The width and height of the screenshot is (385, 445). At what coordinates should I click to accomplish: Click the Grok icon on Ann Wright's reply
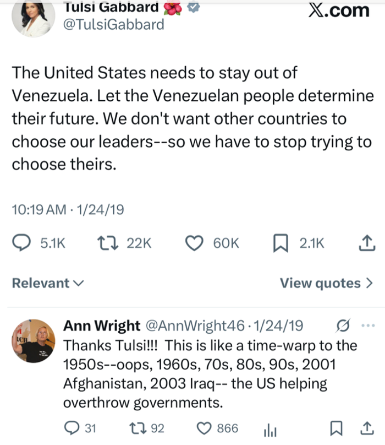tap(341, 325)
